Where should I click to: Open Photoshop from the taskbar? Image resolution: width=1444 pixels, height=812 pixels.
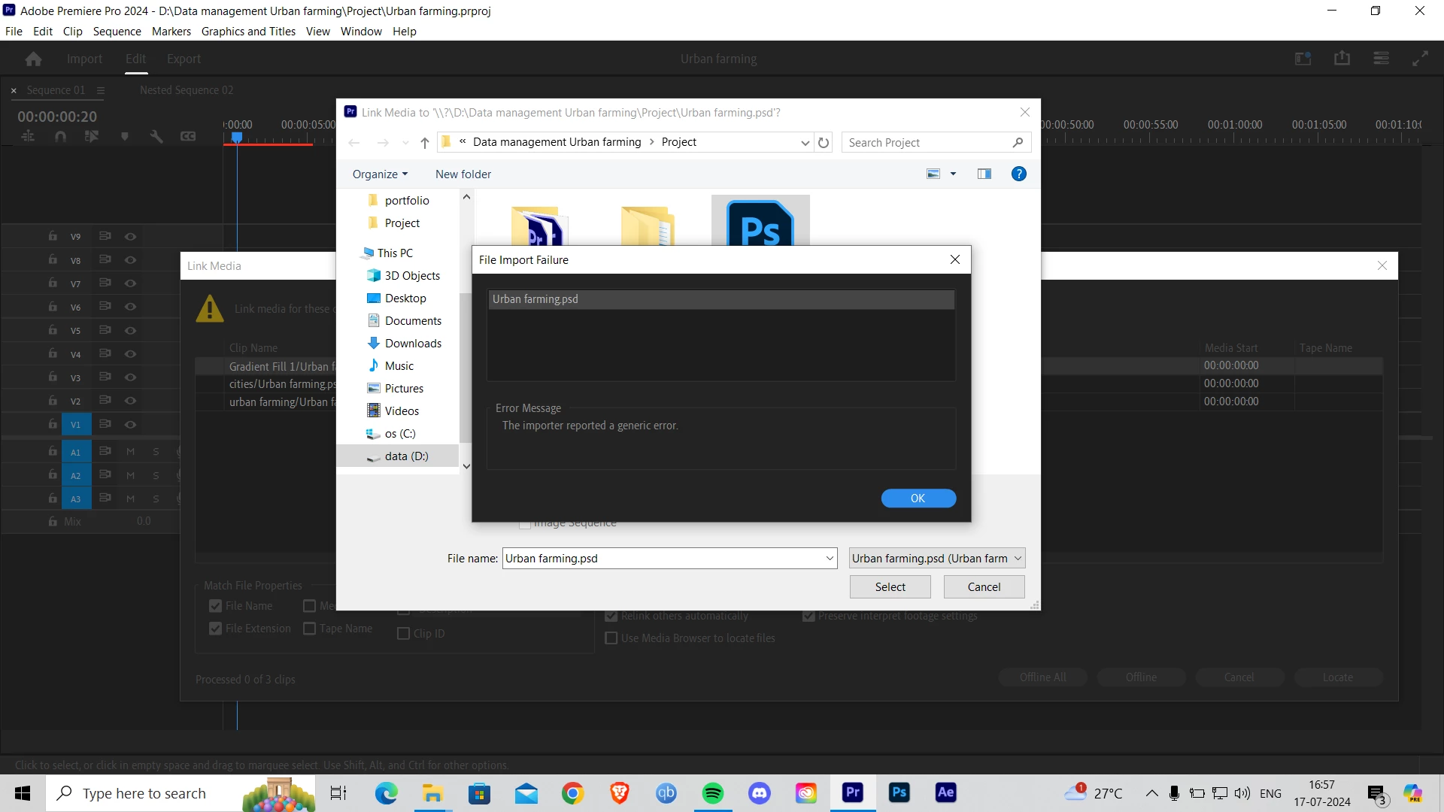click(x=899, y=792)
